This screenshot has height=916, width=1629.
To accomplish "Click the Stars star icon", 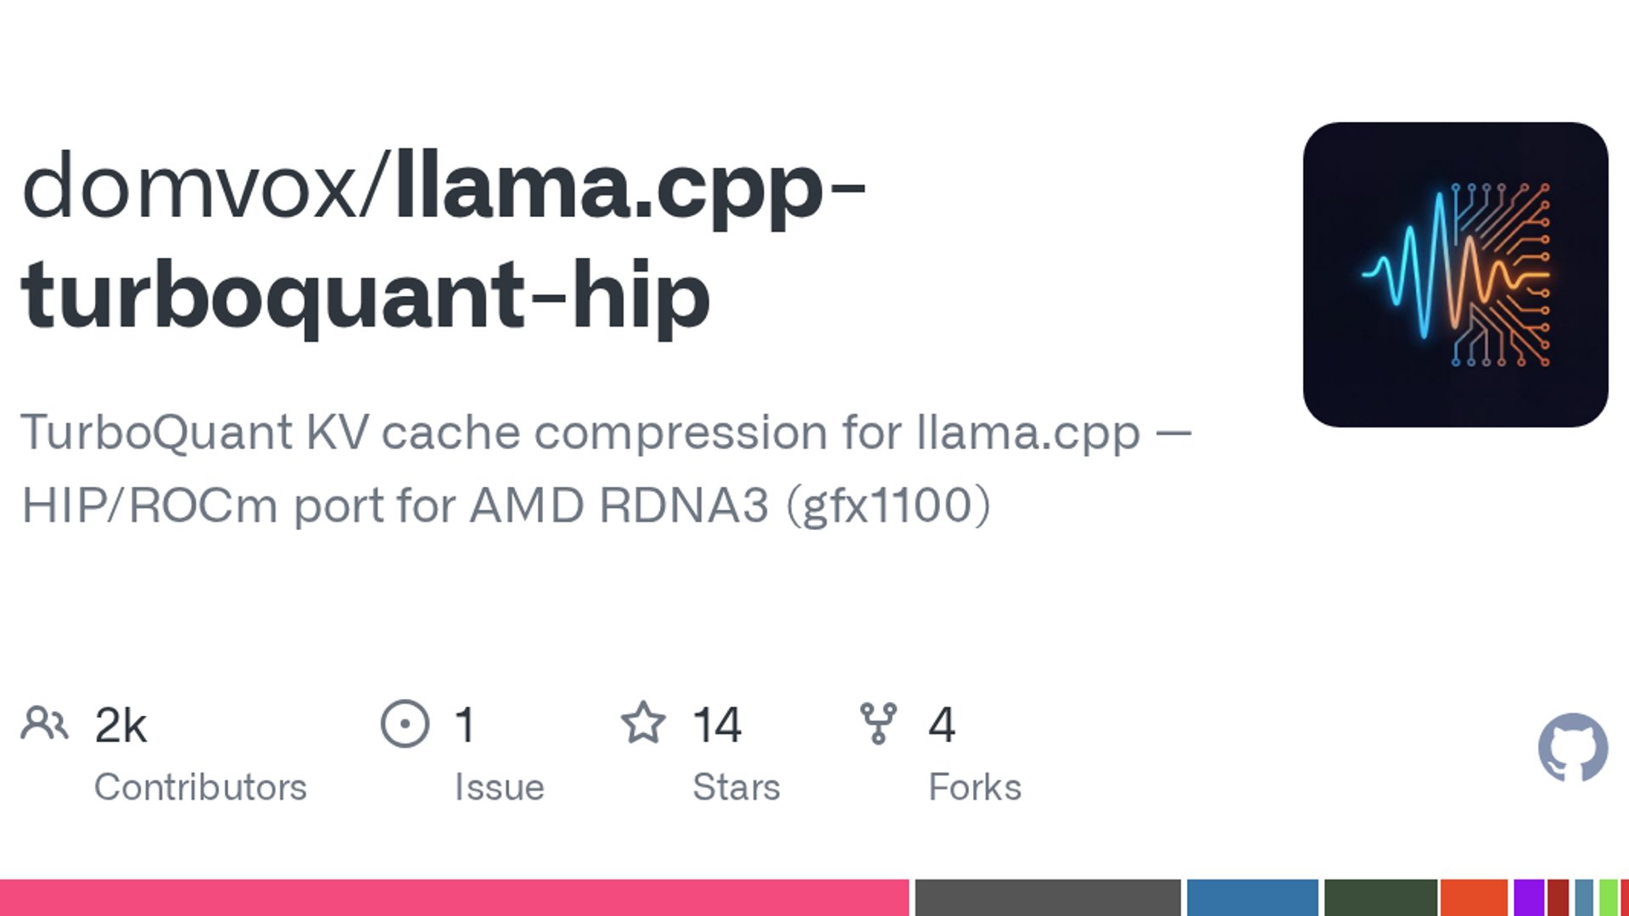I will [643, 723].
